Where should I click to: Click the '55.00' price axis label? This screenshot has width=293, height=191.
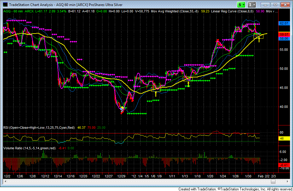284,50
